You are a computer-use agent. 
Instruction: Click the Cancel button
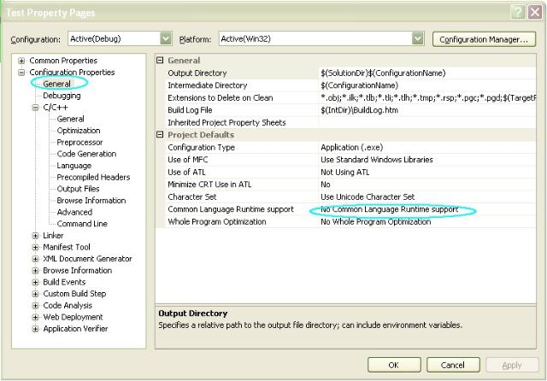(x=453, y=365)
